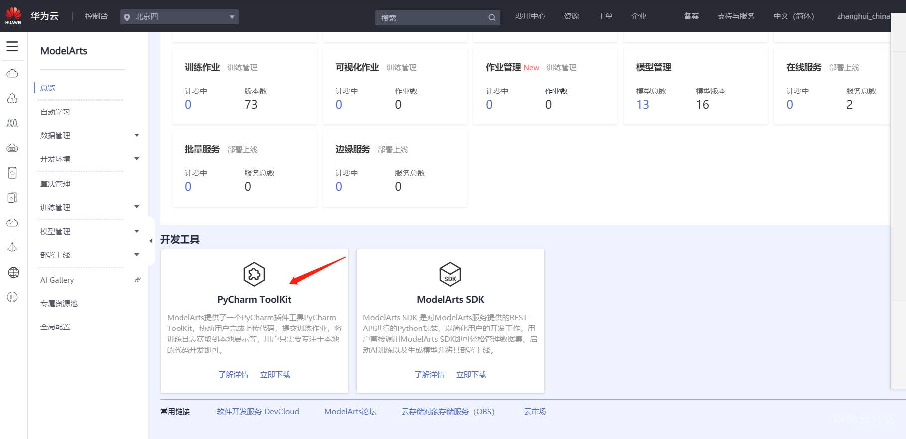The width and height of the screenshot is (906, 439).
Task: Click the 在线服务 服务总数 value 2
Action: pos(850,105)
